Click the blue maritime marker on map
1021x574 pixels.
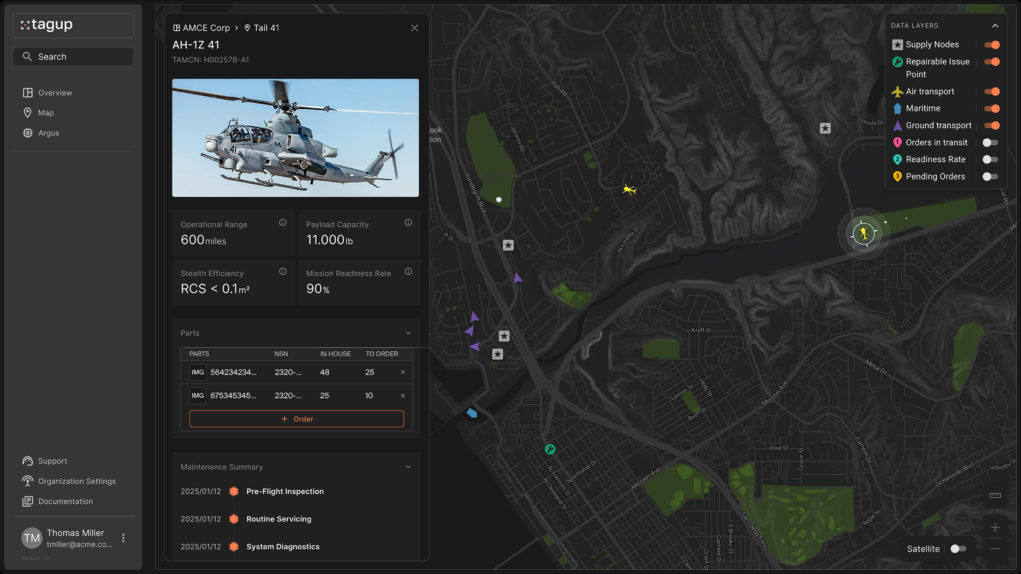pos(472,413)
